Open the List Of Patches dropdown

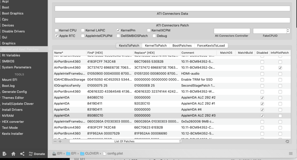pos(125,141)
